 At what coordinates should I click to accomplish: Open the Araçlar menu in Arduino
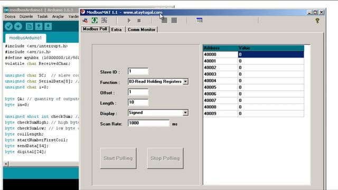58,16
